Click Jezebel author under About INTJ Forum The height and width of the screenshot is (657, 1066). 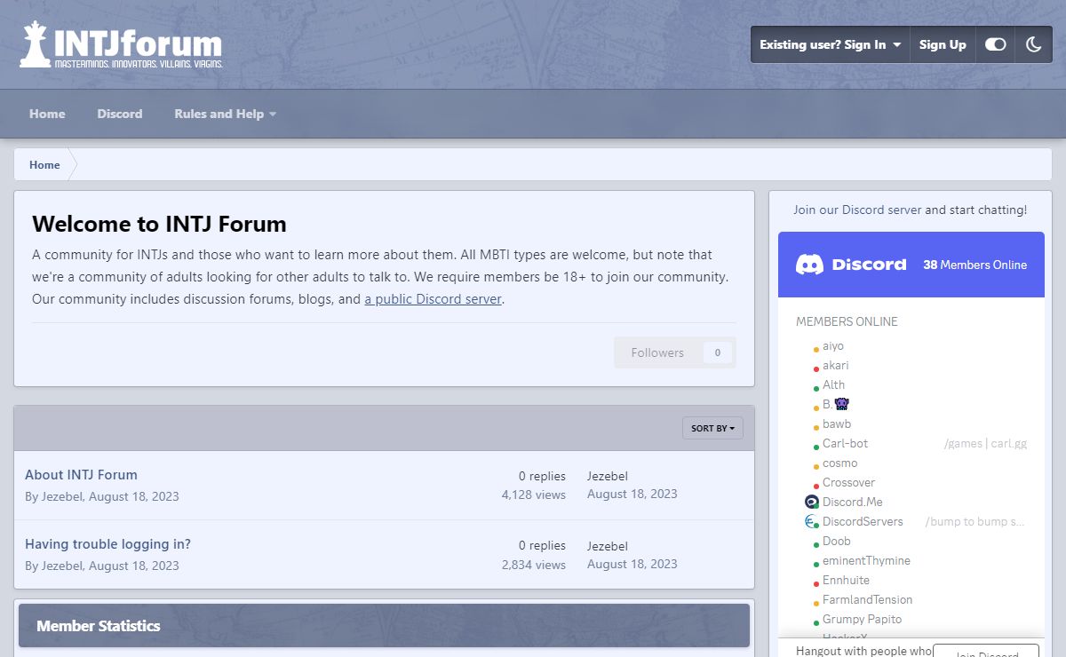click(x=62, y=496)
